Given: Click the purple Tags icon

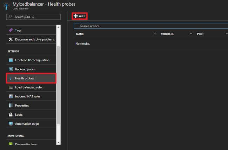Looking at the screenshot, I should pyautogui.click(x=11, y=30).
